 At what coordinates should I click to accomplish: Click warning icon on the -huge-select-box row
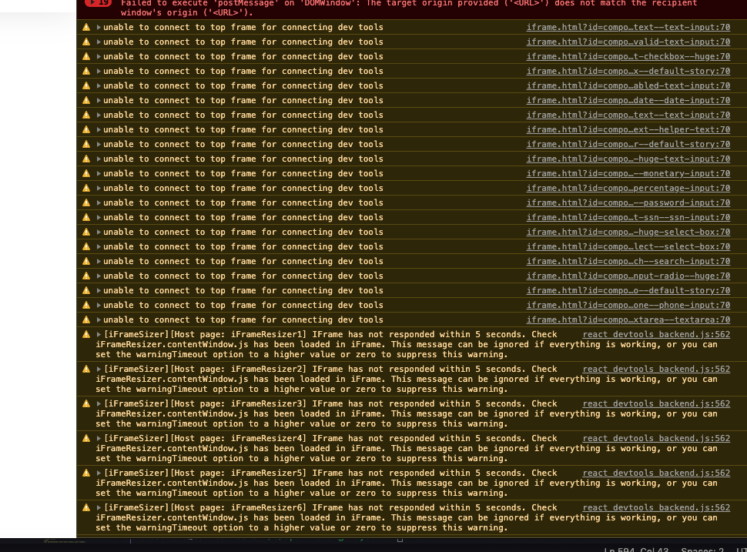tap(86, 232)
